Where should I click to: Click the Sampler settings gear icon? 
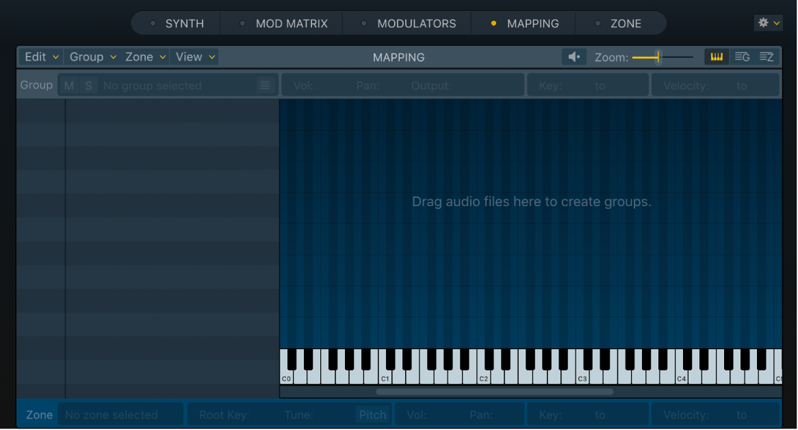pos(763,22)
